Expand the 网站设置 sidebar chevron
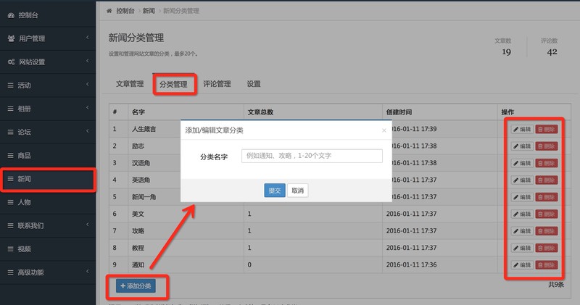The width and height of the screenshot is (580, 305). [88, 61]
